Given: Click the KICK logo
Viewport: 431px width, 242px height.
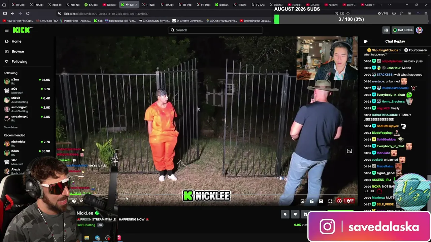Looking at the screenshot, I should coord(23,30).
